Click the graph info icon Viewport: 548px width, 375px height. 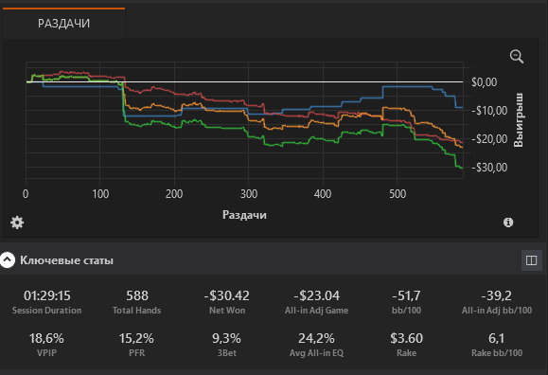[x=508, y=223]
